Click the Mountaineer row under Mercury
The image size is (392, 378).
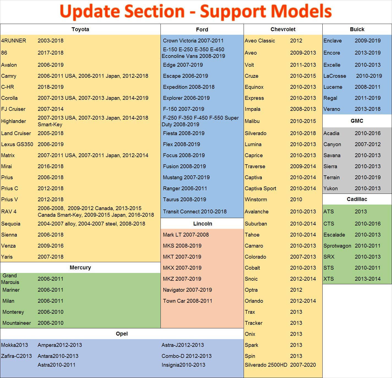click(17, 323)
